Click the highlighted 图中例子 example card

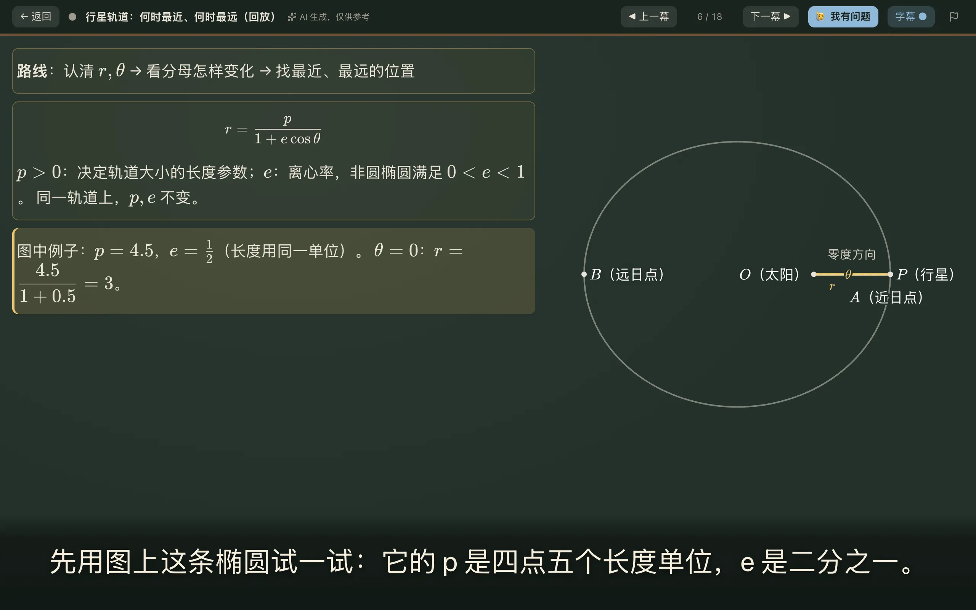coord(273,271)
